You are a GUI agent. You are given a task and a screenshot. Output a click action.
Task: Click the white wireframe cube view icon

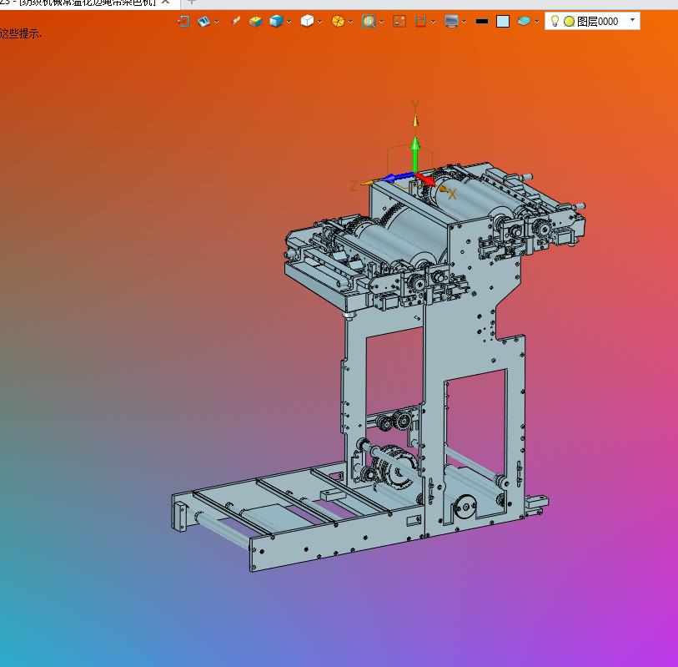[307, 21]
